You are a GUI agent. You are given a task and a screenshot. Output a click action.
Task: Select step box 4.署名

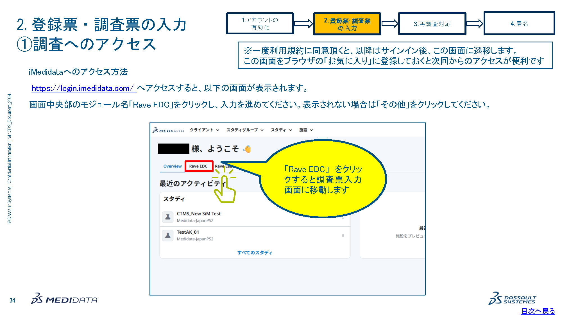click(519, 23)
